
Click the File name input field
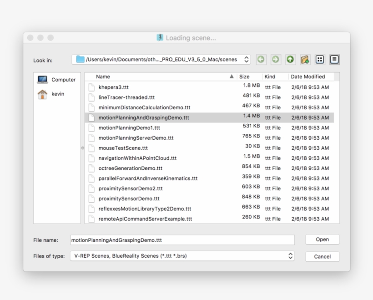click(x=182, y=240)
